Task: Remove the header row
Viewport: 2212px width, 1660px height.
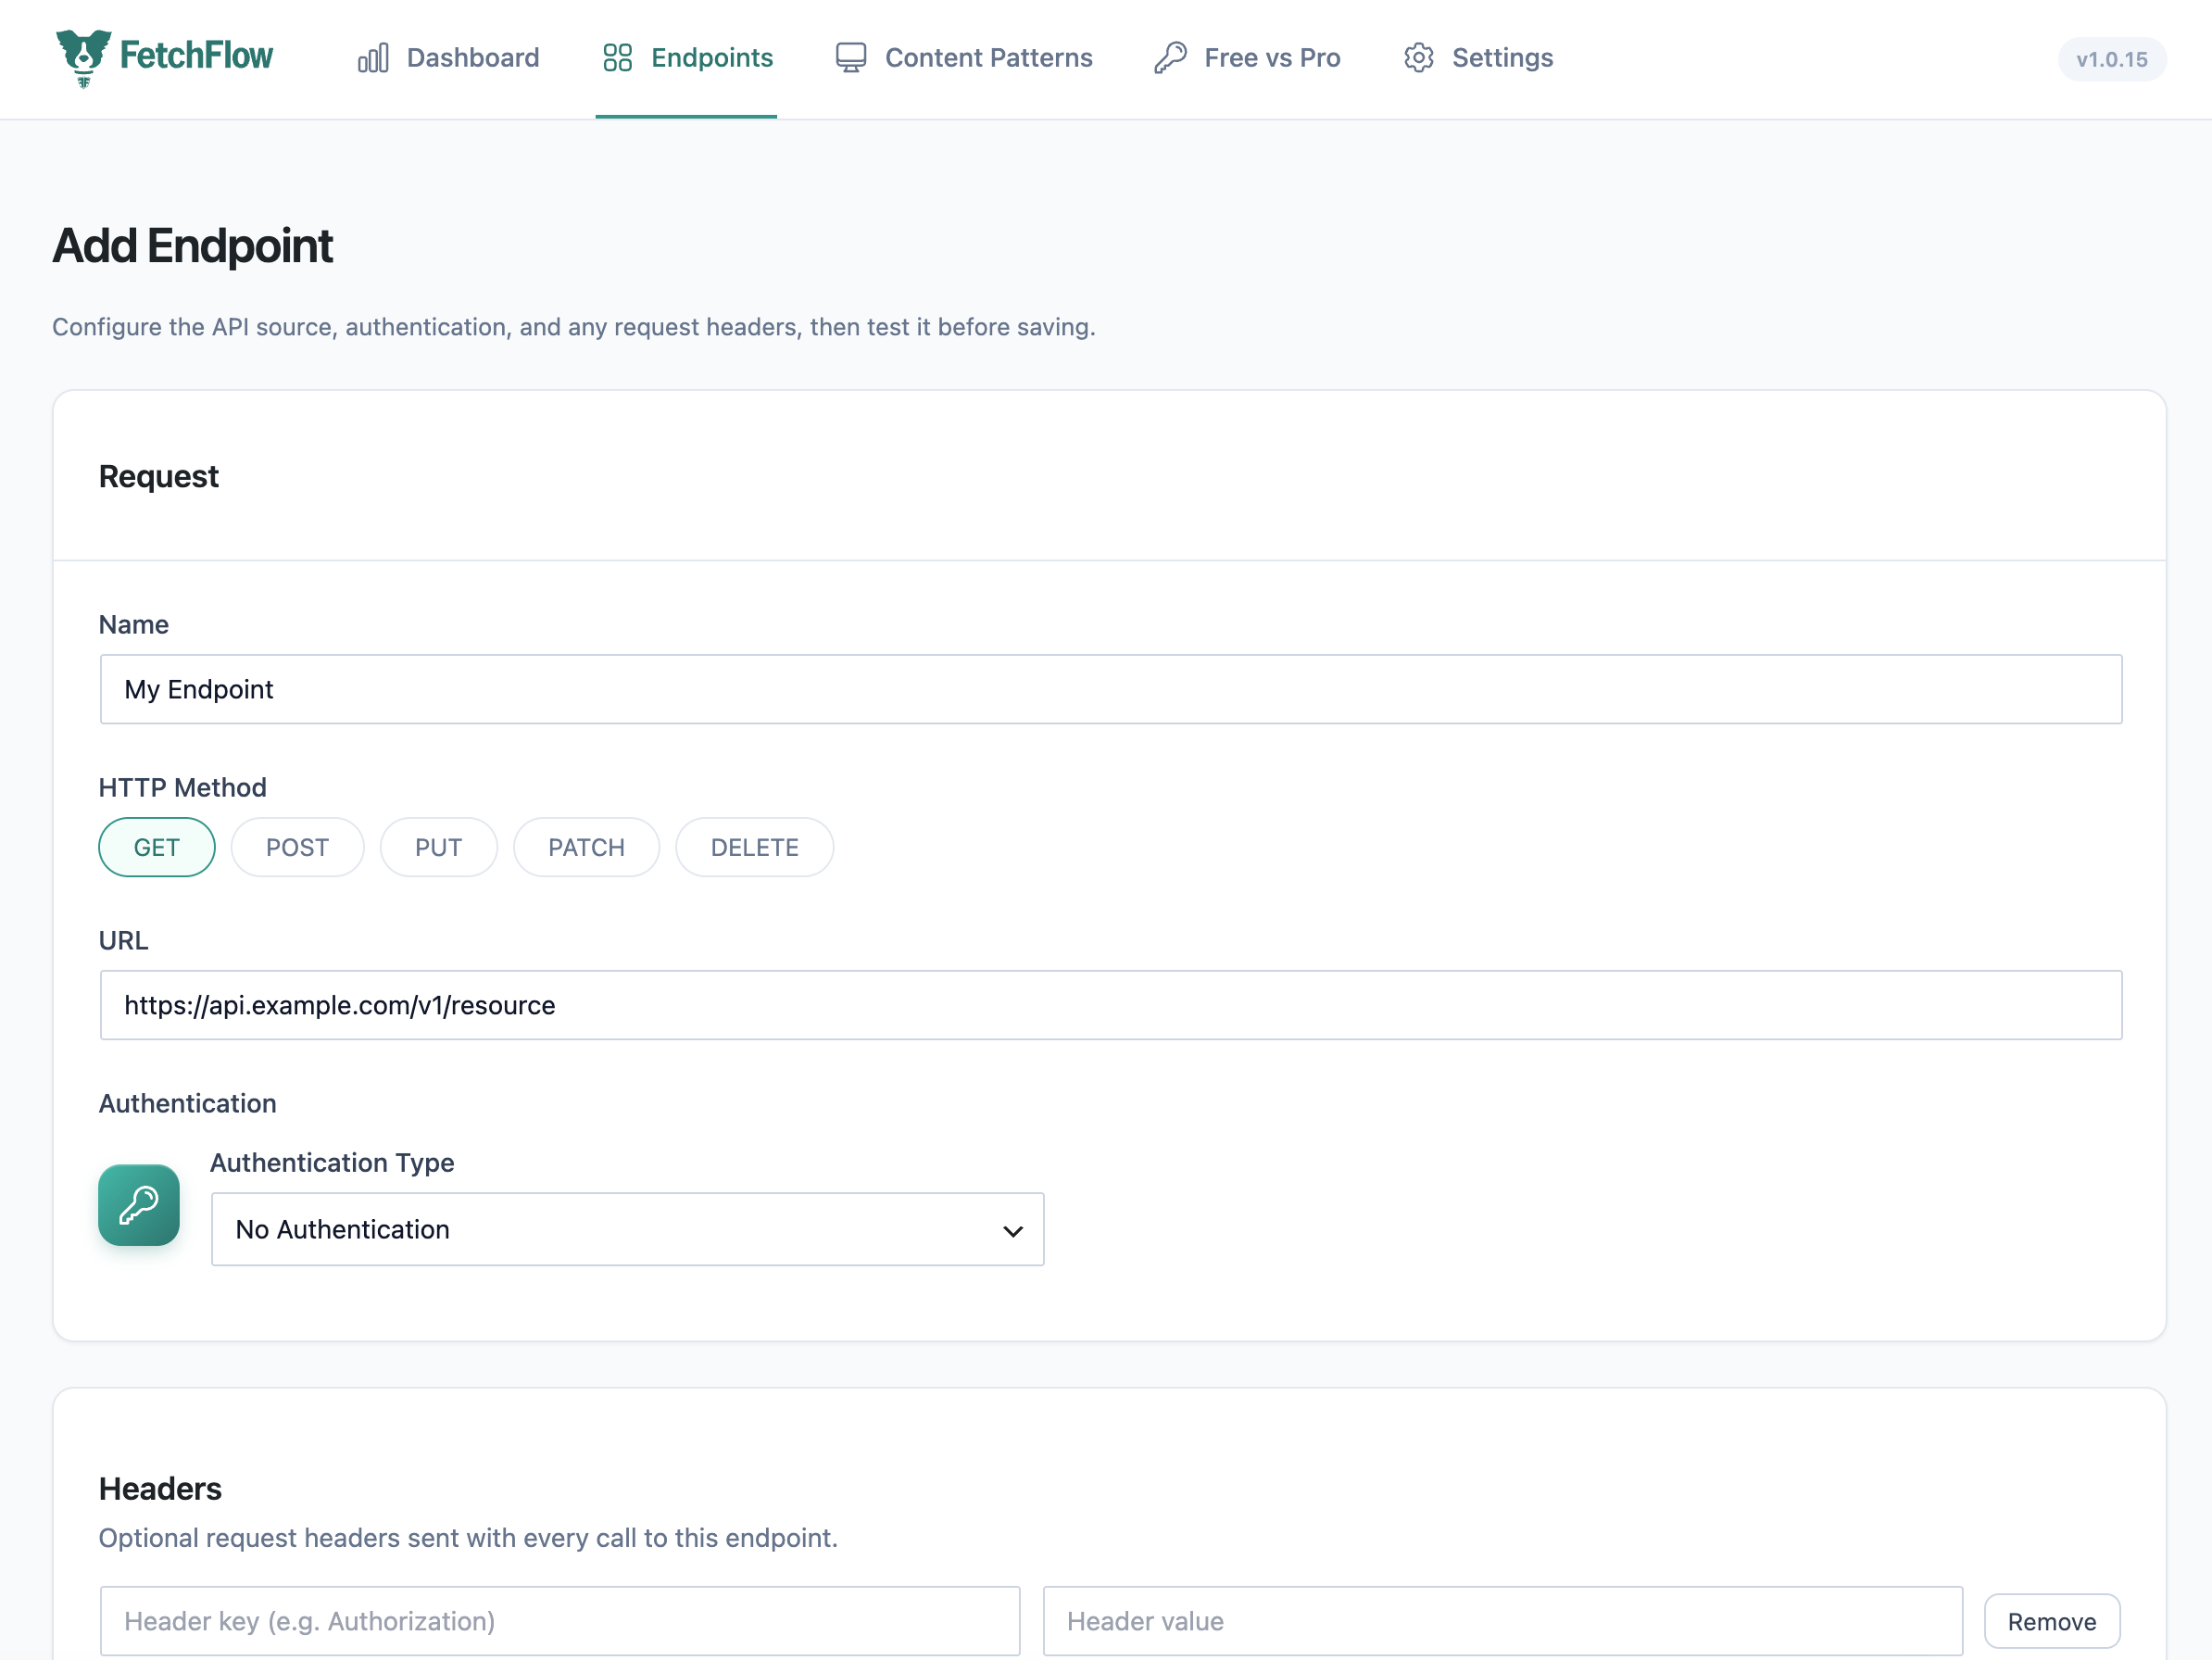Action: pyautogui.click(x=2052, y=1621)
